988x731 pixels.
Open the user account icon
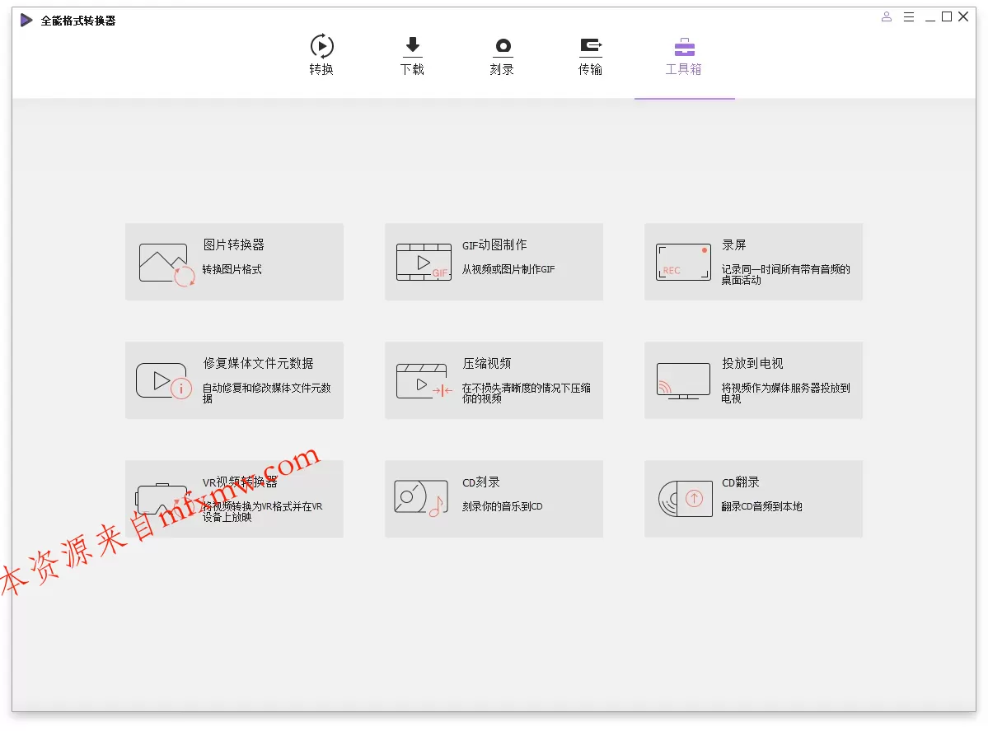(887, 17)
